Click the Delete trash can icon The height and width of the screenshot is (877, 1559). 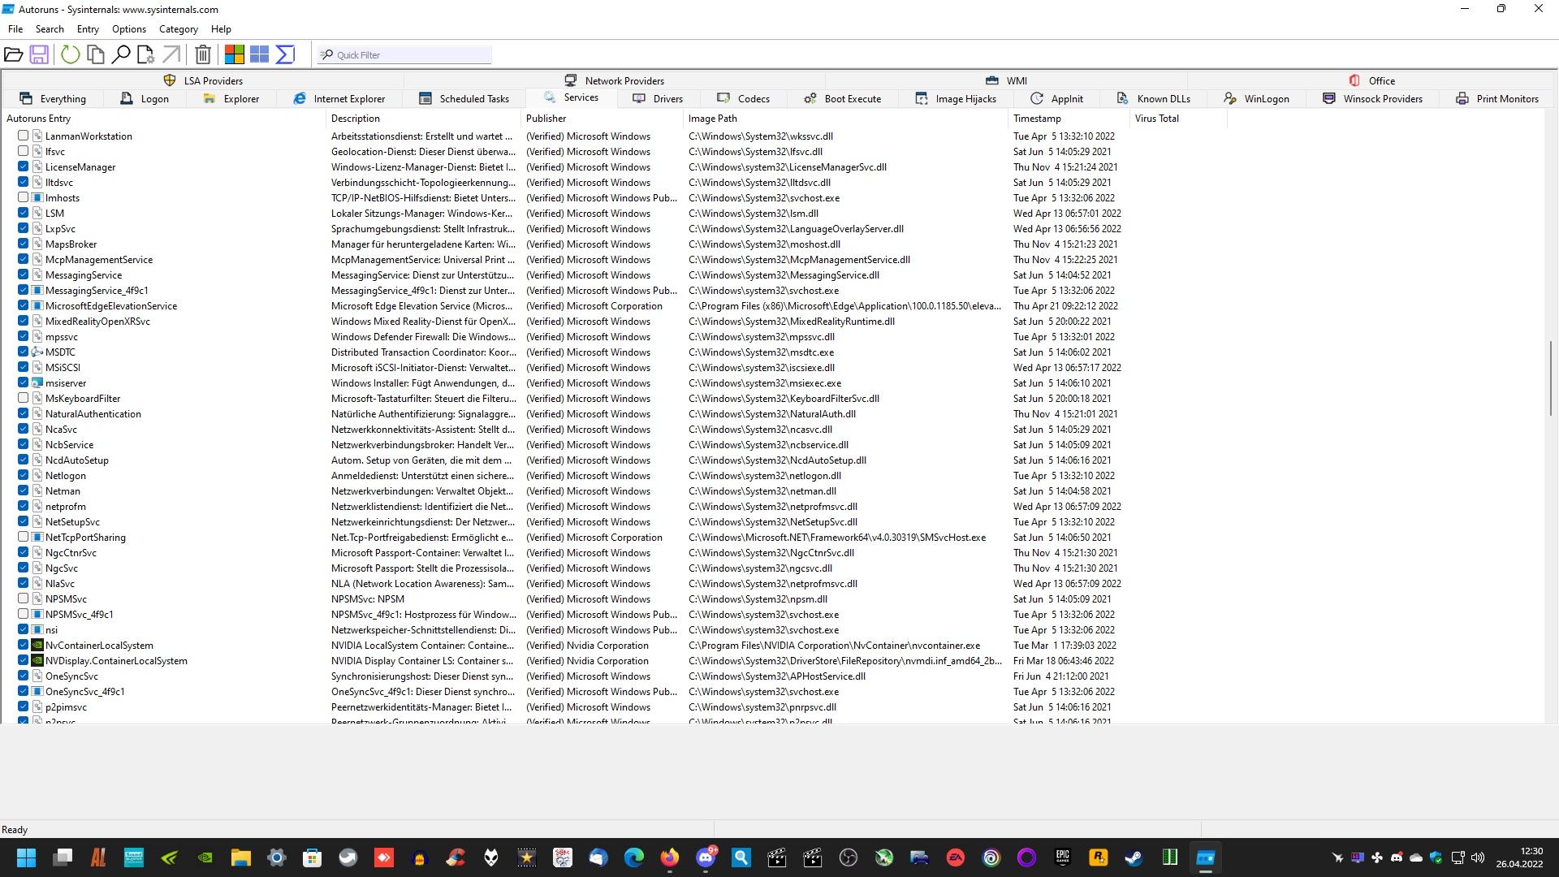[x=203, y=54]
